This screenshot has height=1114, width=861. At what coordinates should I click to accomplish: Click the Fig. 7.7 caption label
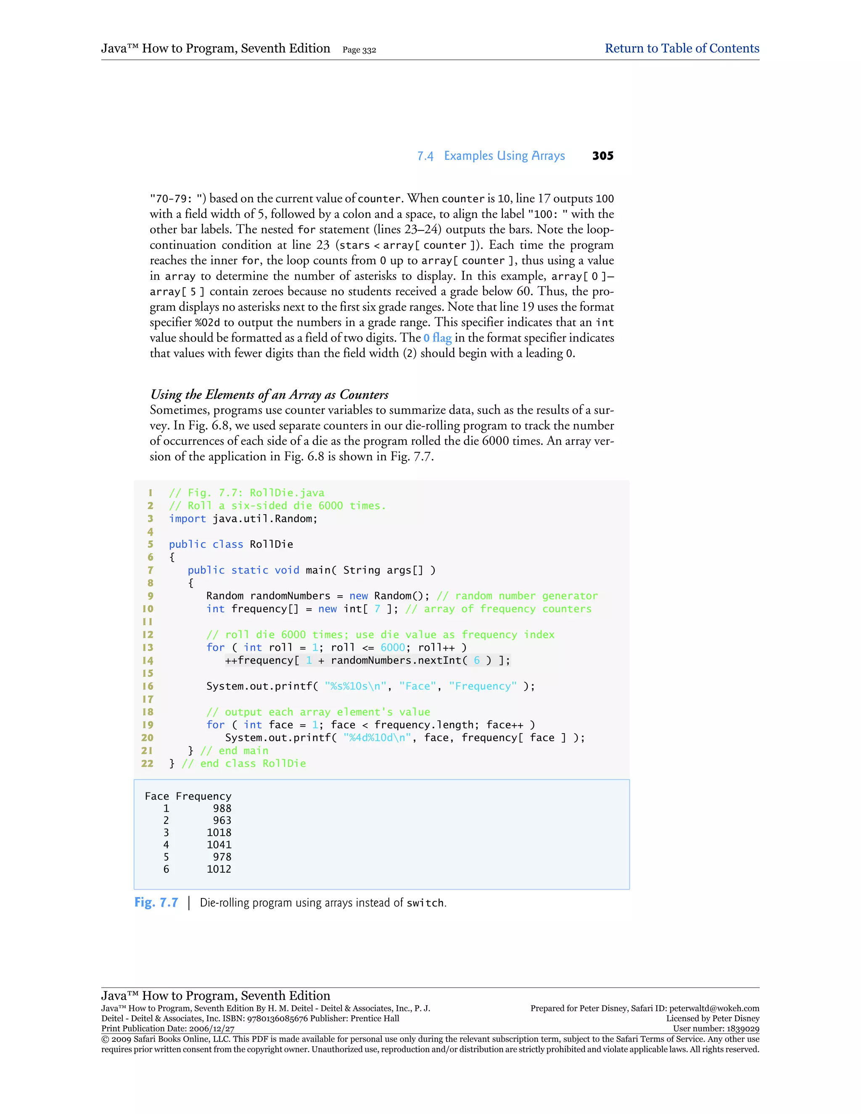(156, 902)
